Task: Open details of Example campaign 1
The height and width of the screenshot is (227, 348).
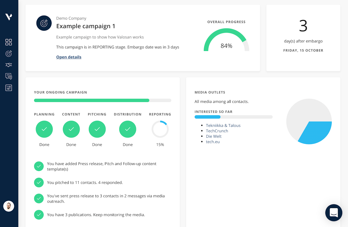Action: [69, 57]
